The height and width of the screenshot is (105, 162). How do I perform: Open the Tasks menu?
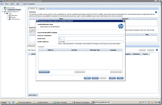click(12, 4)
